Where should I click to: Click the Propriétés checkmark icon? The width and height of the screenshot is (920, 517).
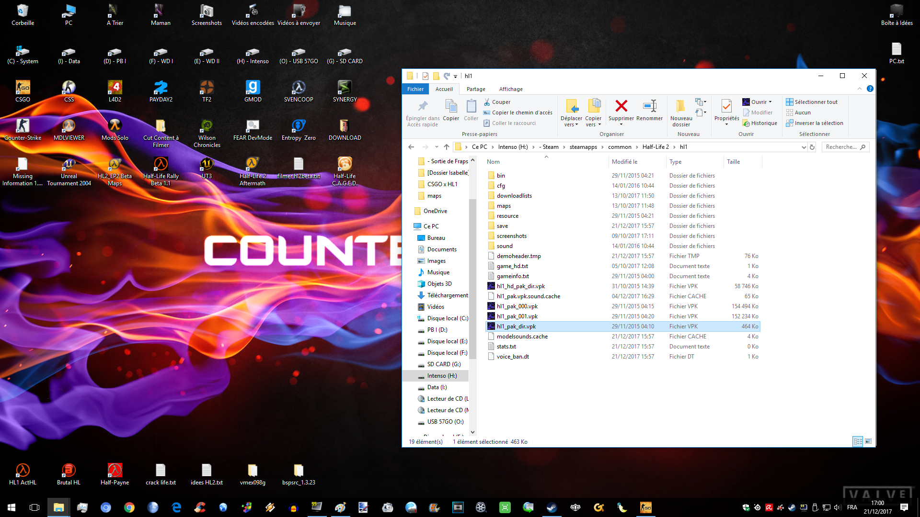click(x=726, y=106)
